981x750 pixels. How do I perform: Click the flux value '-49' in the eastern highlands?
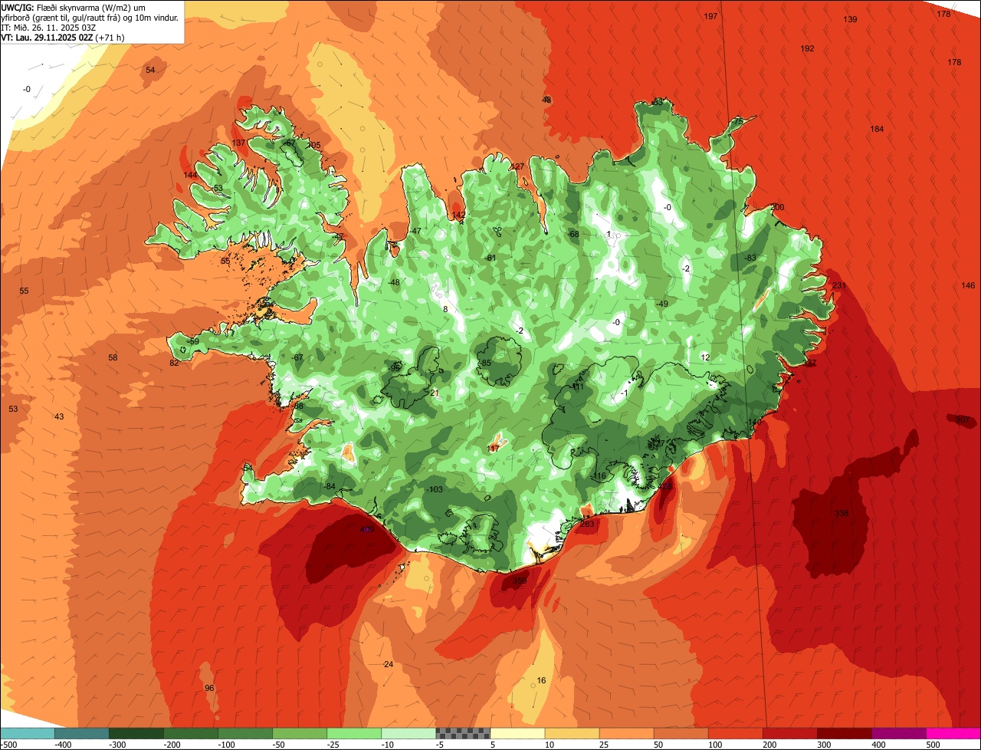coord(662,304)
